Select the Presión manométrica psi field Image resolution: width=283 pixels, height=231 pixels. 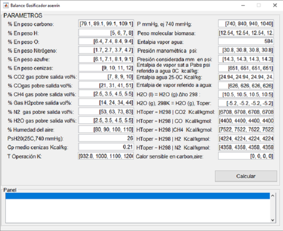click(x=246, y=51)
